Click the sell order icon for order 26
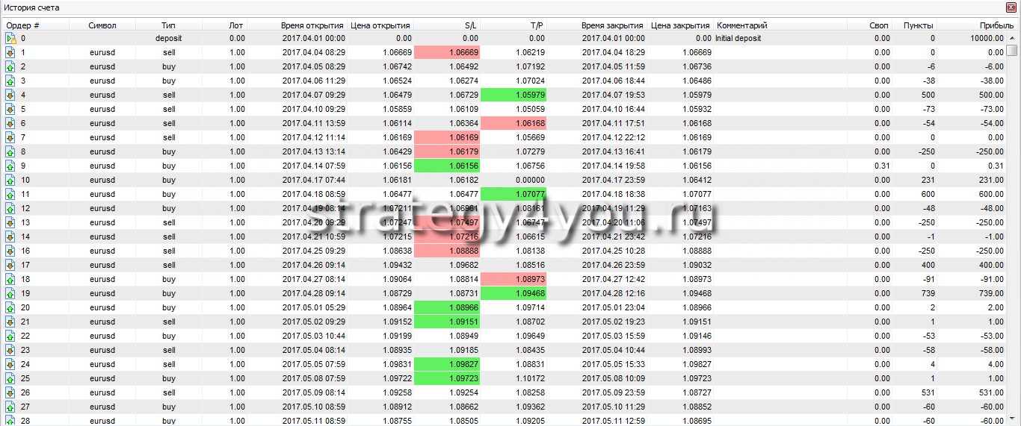 [10, 392]
